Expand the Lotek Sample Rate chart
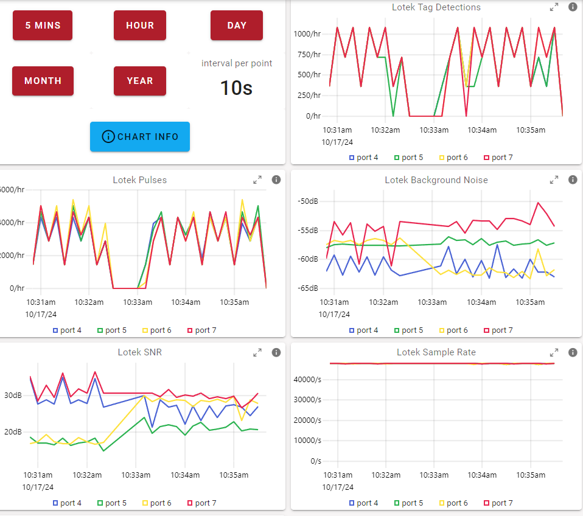The width and height of the screenshot is (583, 516). 554,352
